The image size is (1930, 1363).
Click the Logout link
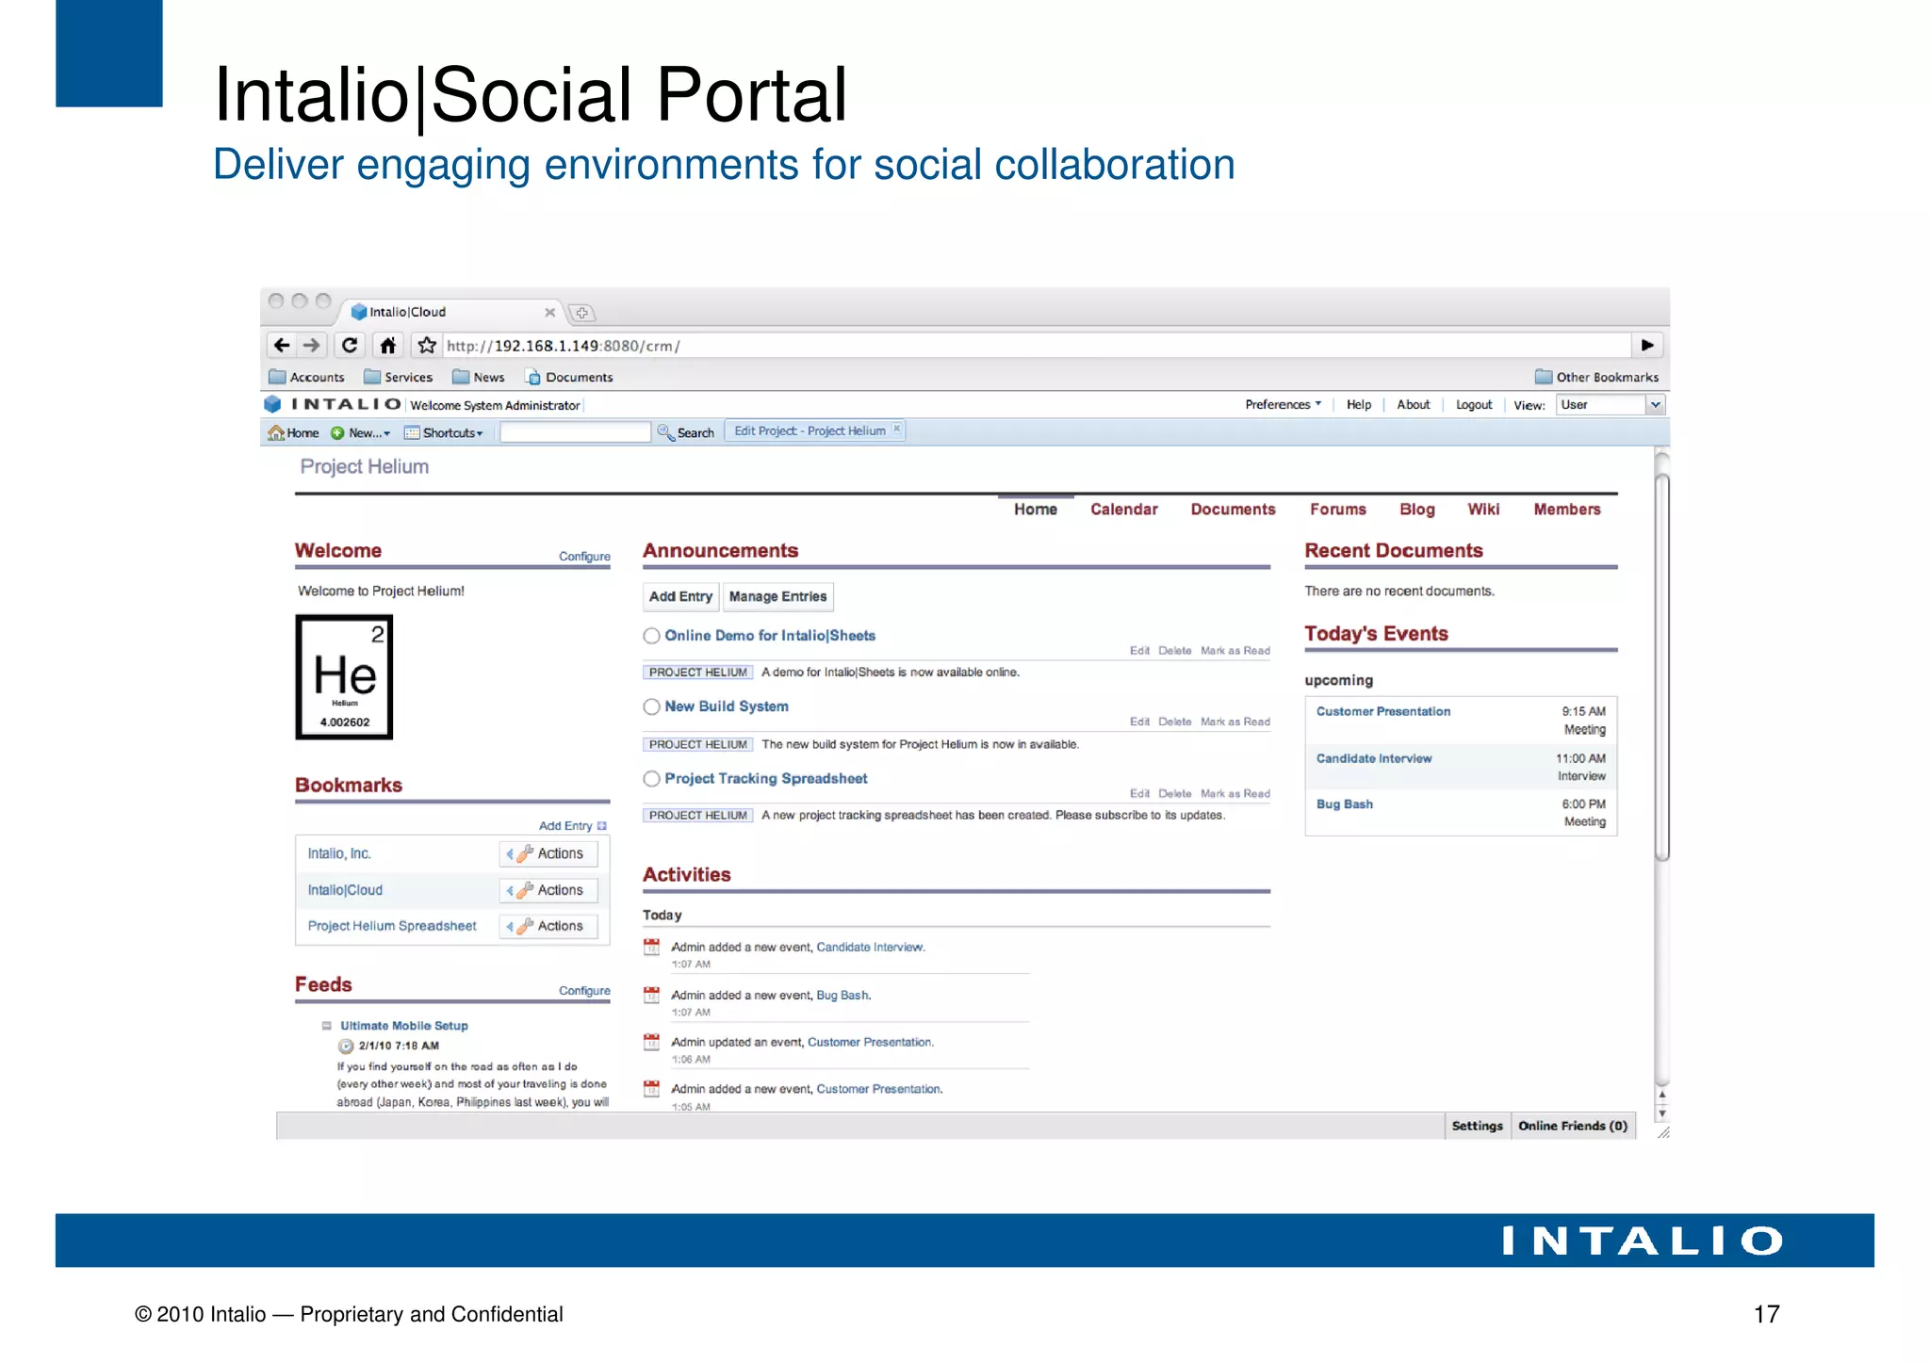coord(1474,405)
